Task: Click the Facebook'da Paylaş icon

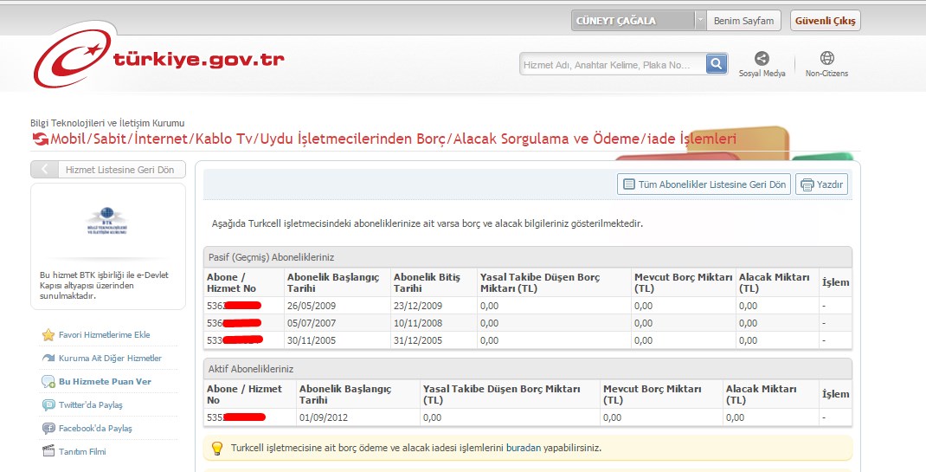Action: [x=48, y=429]
